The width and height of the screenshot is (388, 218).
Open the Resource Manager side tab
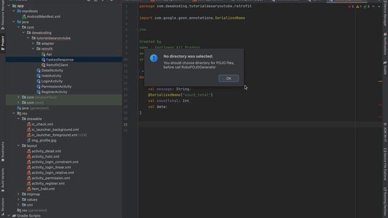[x=2, y=15]
